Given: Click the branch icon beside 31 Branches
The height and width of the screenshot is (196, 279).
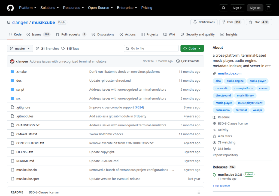Looking at the screenshot, I should [38, 48].
